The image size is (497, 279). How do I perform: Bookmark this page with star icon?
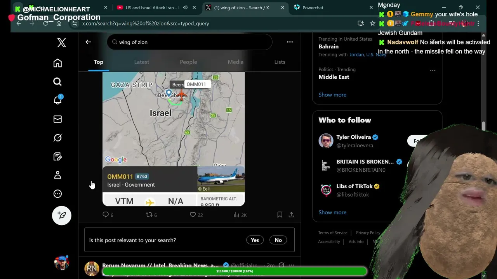(x=372, y=23)
